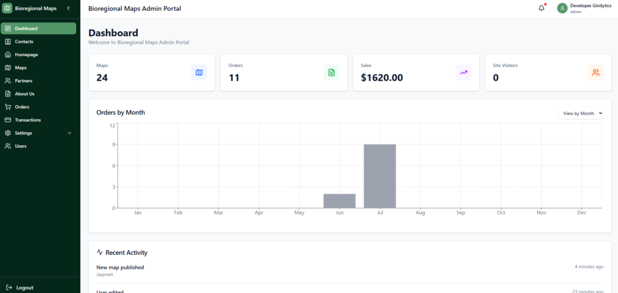The image size is (618, 293).
Task: Open the Users menu item
Action: [39, 146]
